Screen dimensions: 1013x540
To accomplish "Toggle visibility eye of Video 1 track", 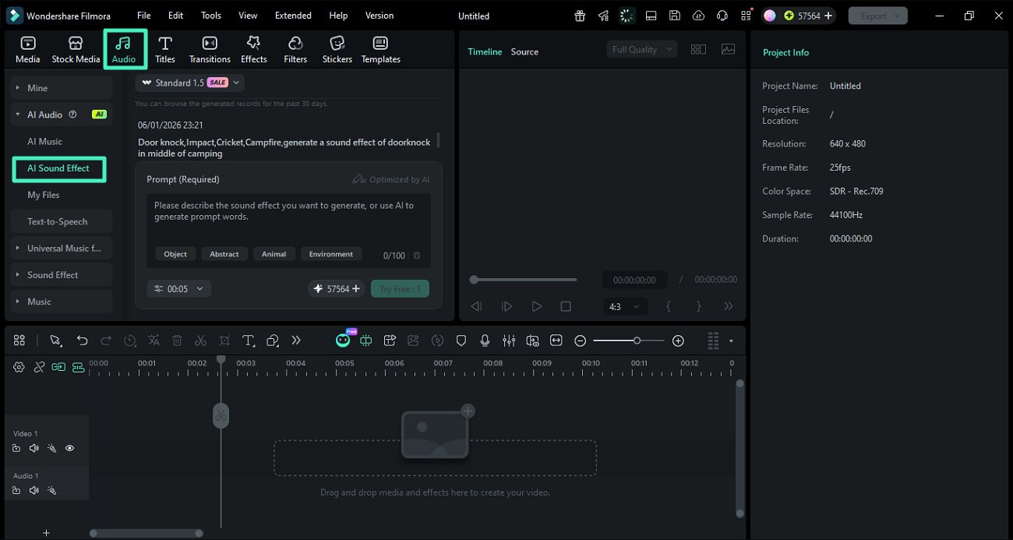I will tap(69, 448).
